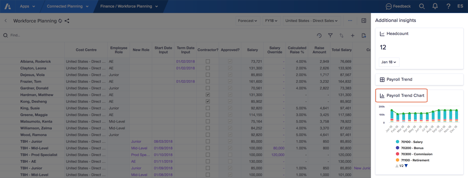Collapse the Additional insights side panel

pos(364,21)
